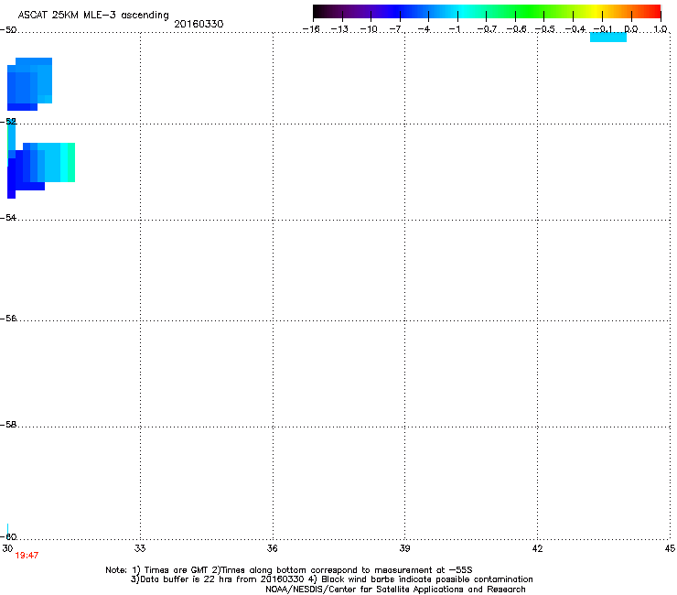The image size is (677, 595).
Task: Click the latitude label '-52'
Action: click(x=8, y=122)
